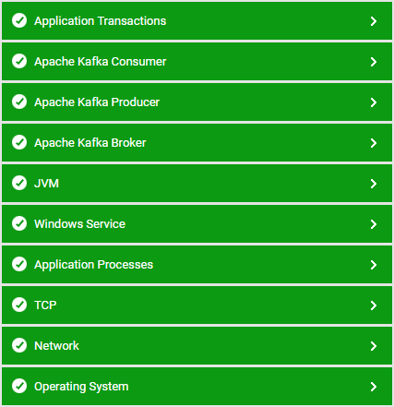394x407 pixels.
Task: Open the Network layer label
Action: point(56,346)
